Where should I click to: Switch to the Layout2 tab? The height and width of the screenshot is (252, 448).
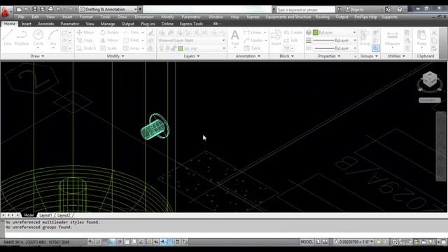click(x=64, y=215)
